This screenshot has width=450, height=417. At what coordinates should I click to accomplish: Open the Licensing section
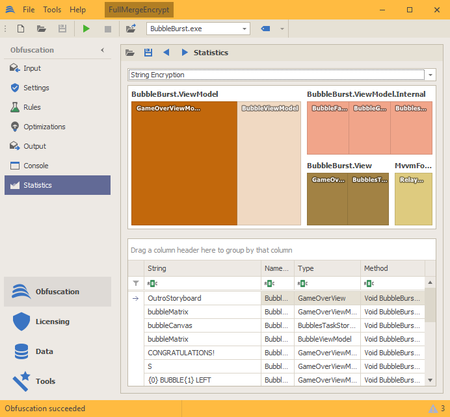point(52,322)
